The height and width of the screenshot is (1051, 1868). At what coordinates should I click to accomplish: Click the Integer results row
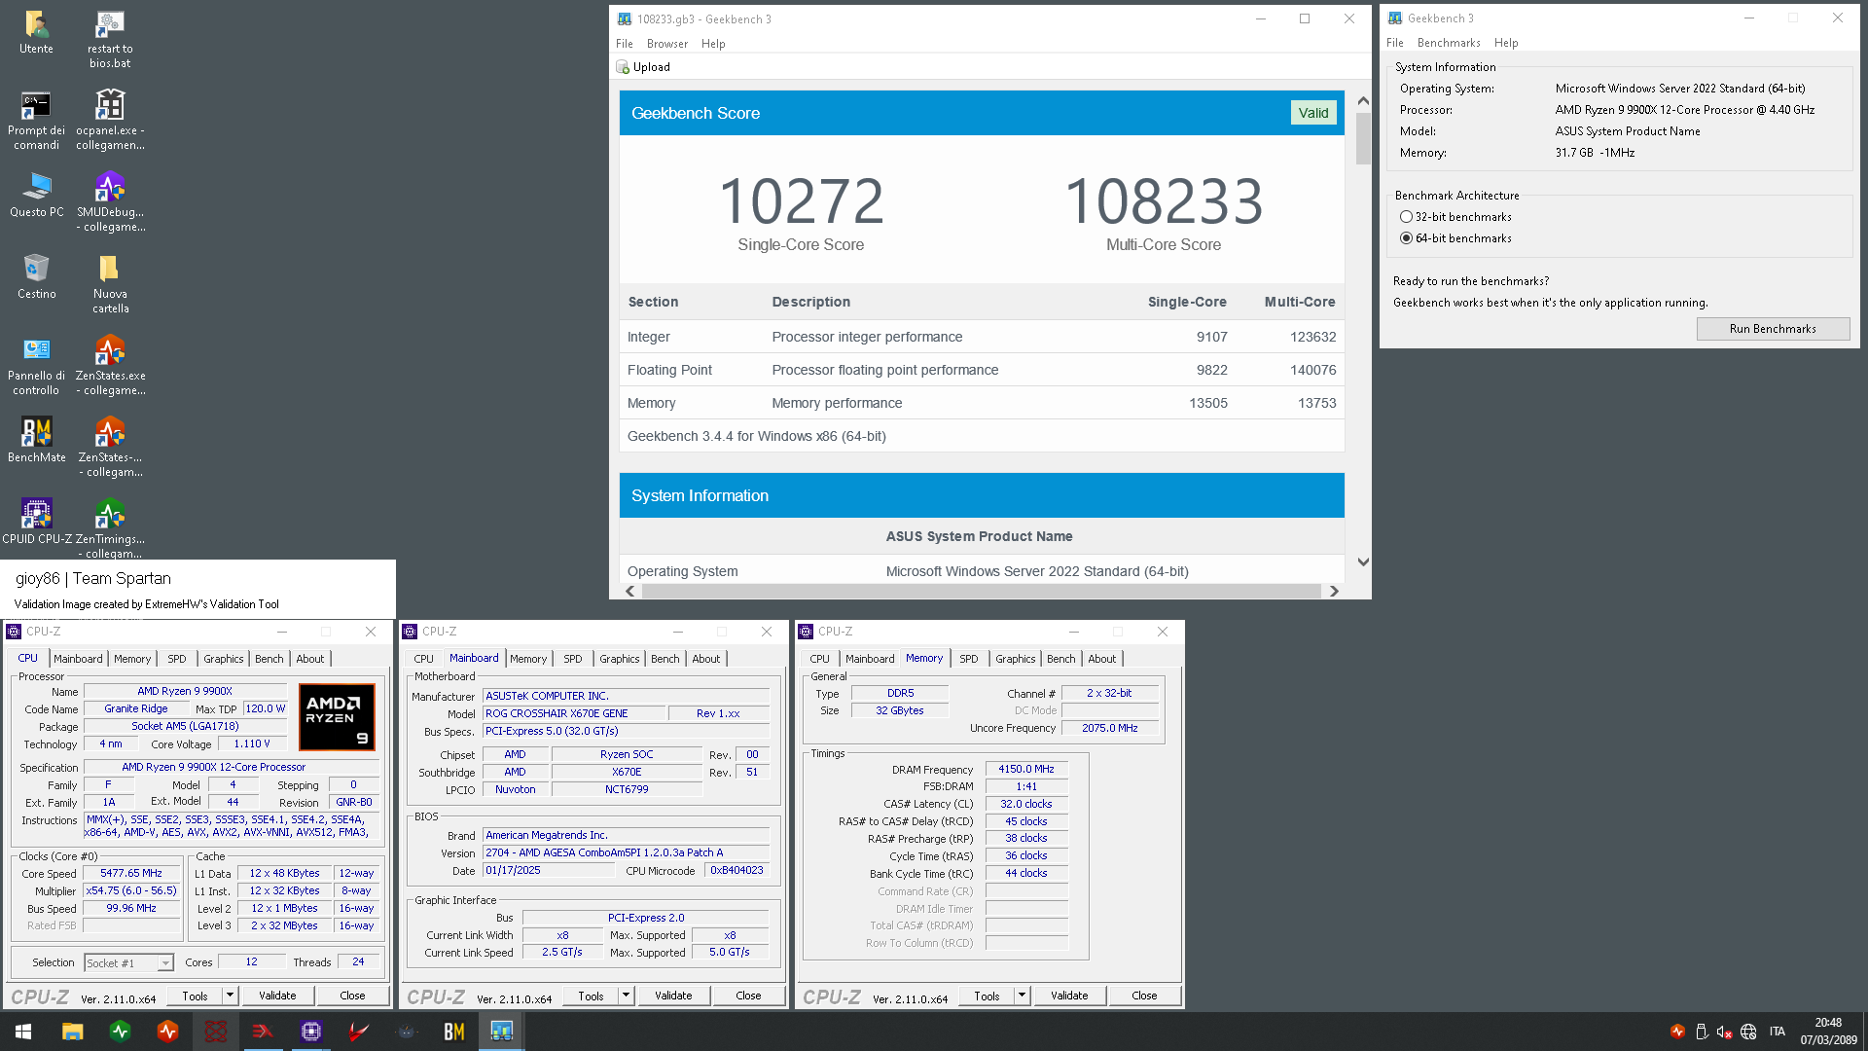pos(982,337)
